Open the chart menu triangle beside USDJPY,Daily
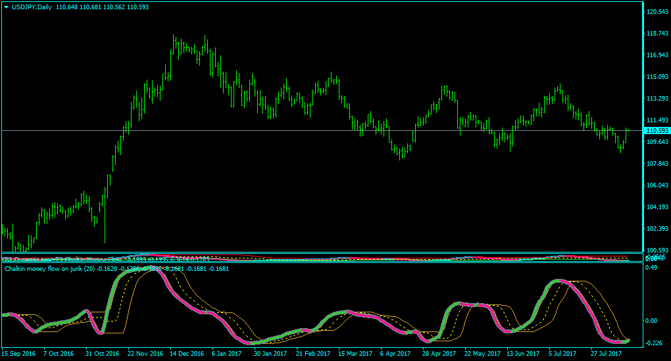This screenshot has width=671, height=361. pyautogui.click(x=6, y=7)
